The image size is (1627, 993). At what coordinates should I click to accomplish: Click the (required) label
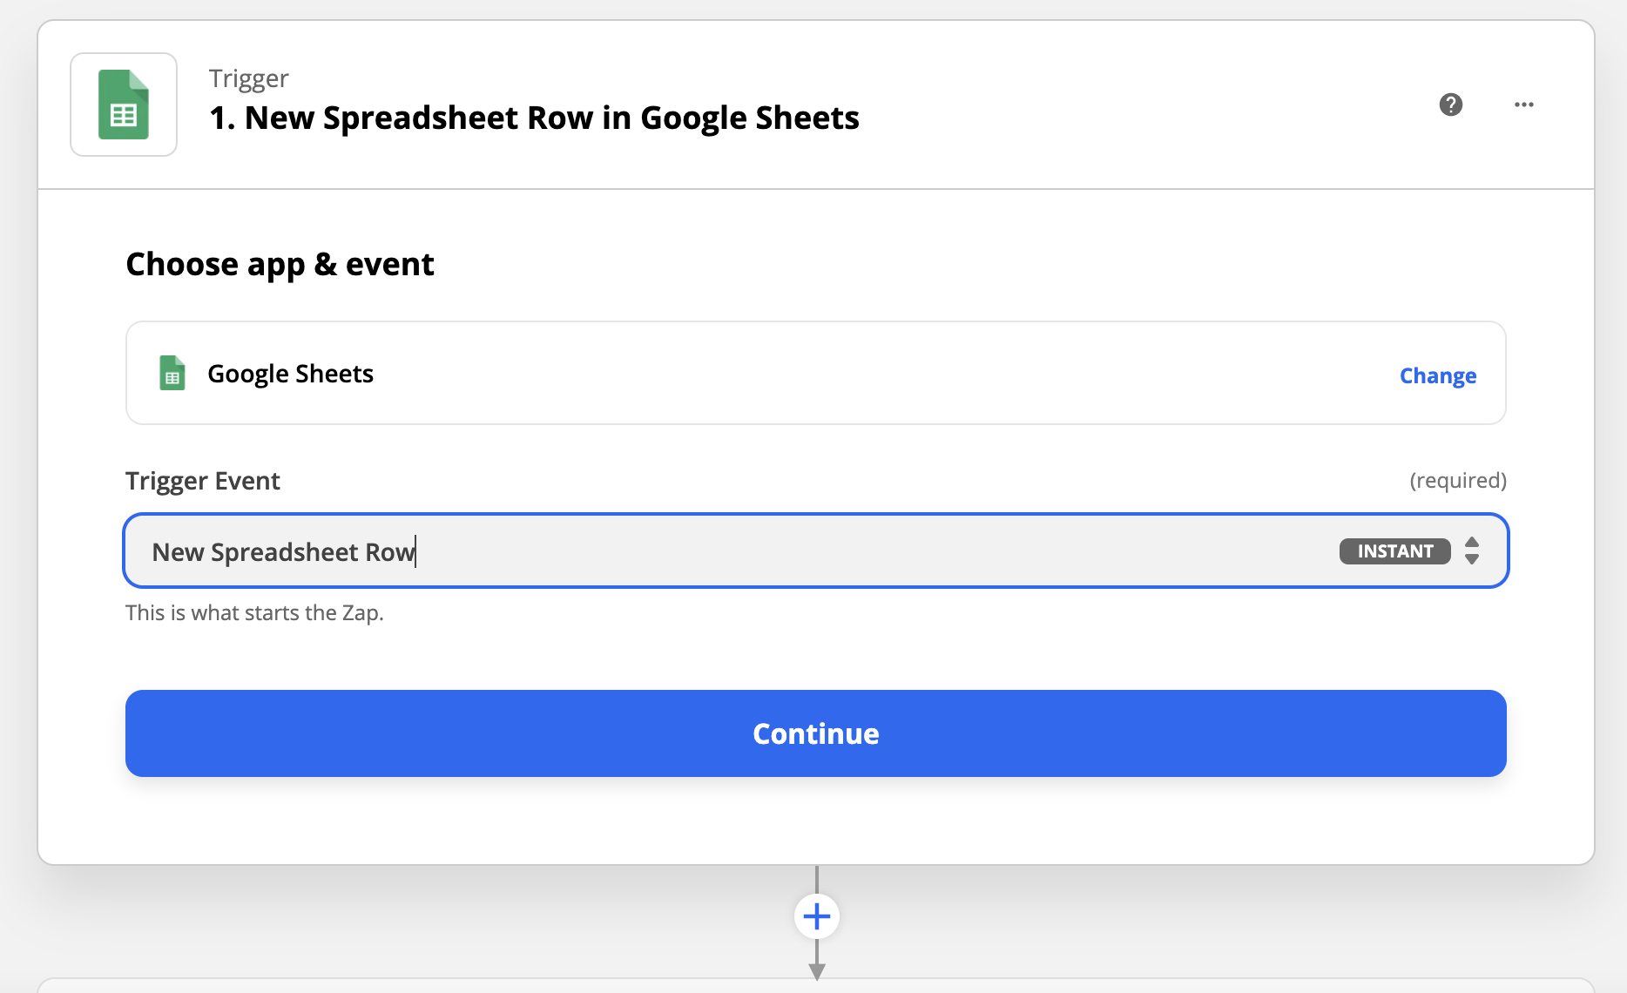(x=1457, y=480)
